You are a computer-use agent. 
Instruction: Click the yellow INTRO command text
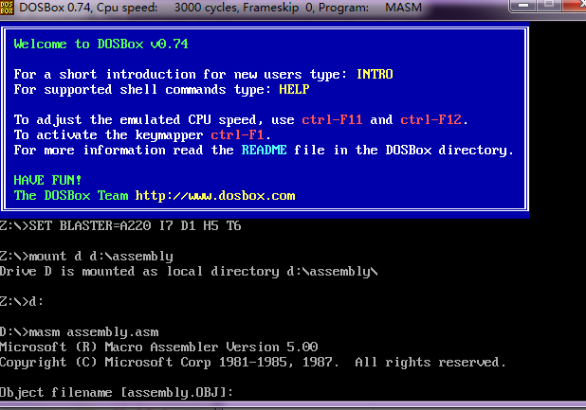tap(375, 74)
